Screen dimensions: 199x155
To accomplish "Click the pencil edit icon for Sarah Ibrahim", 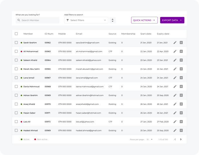I will tap(175, 43).
